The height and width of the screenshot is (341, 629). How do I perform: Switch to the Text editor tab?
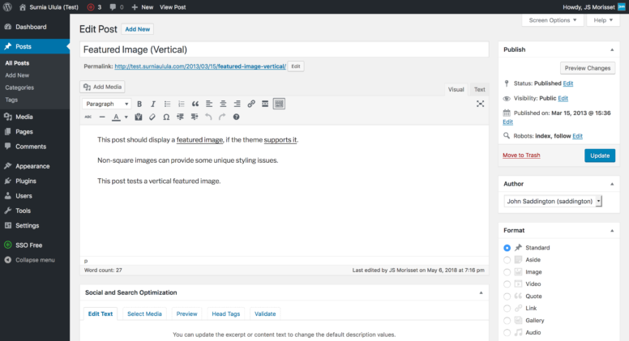coord(479,89)
